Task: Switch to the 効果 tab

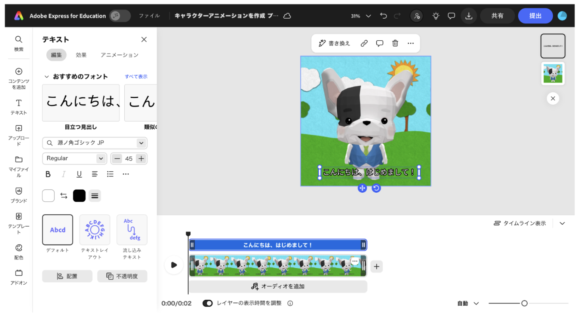Action: [x=81, y=55]
